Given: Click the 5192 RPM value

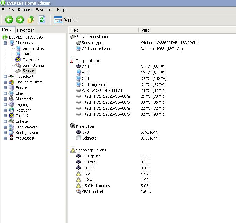Looking at the screenshot, I should coord(149,132).
